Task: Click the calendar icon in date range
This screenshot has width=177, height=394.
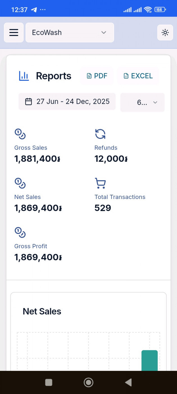Action: (x=28, y=102)
